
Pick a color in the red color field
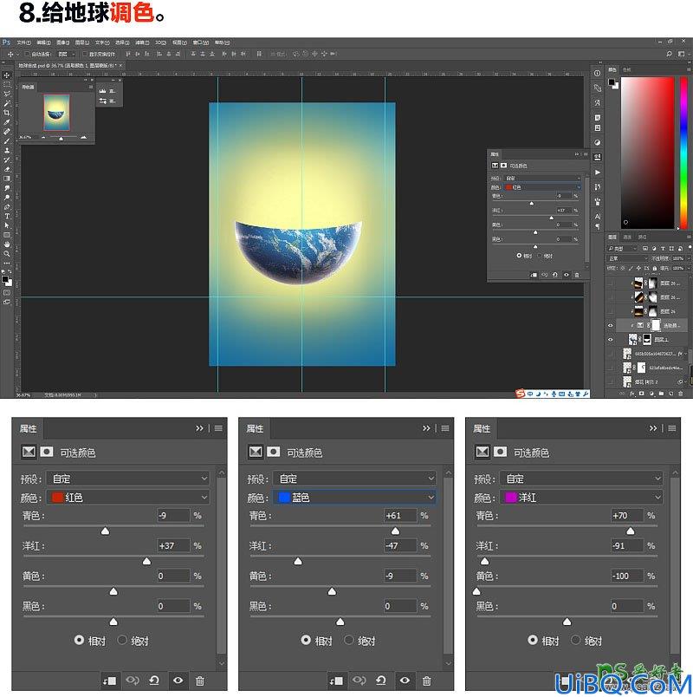coord(647,153)
